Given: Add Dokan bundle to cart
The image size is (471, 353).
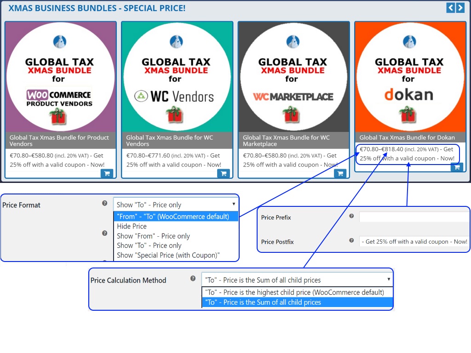Looking at the screenshot, I should [x=457, y=167].
